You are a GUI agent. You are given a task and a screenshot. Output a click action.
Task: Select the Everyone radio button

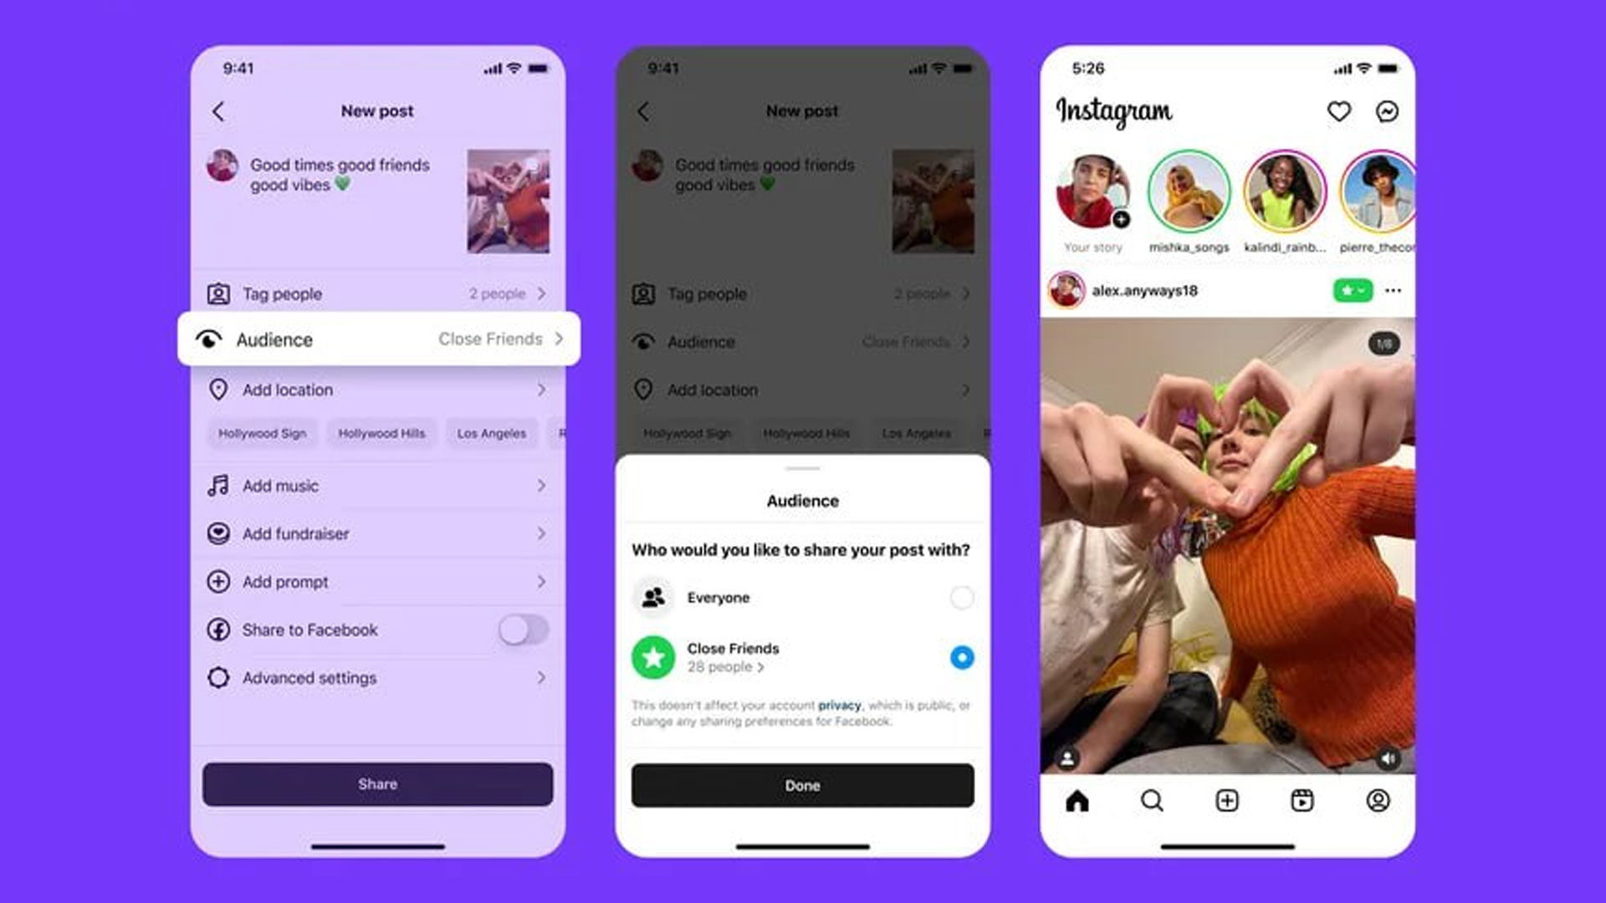pyautogui.click(x=961, y=596)
